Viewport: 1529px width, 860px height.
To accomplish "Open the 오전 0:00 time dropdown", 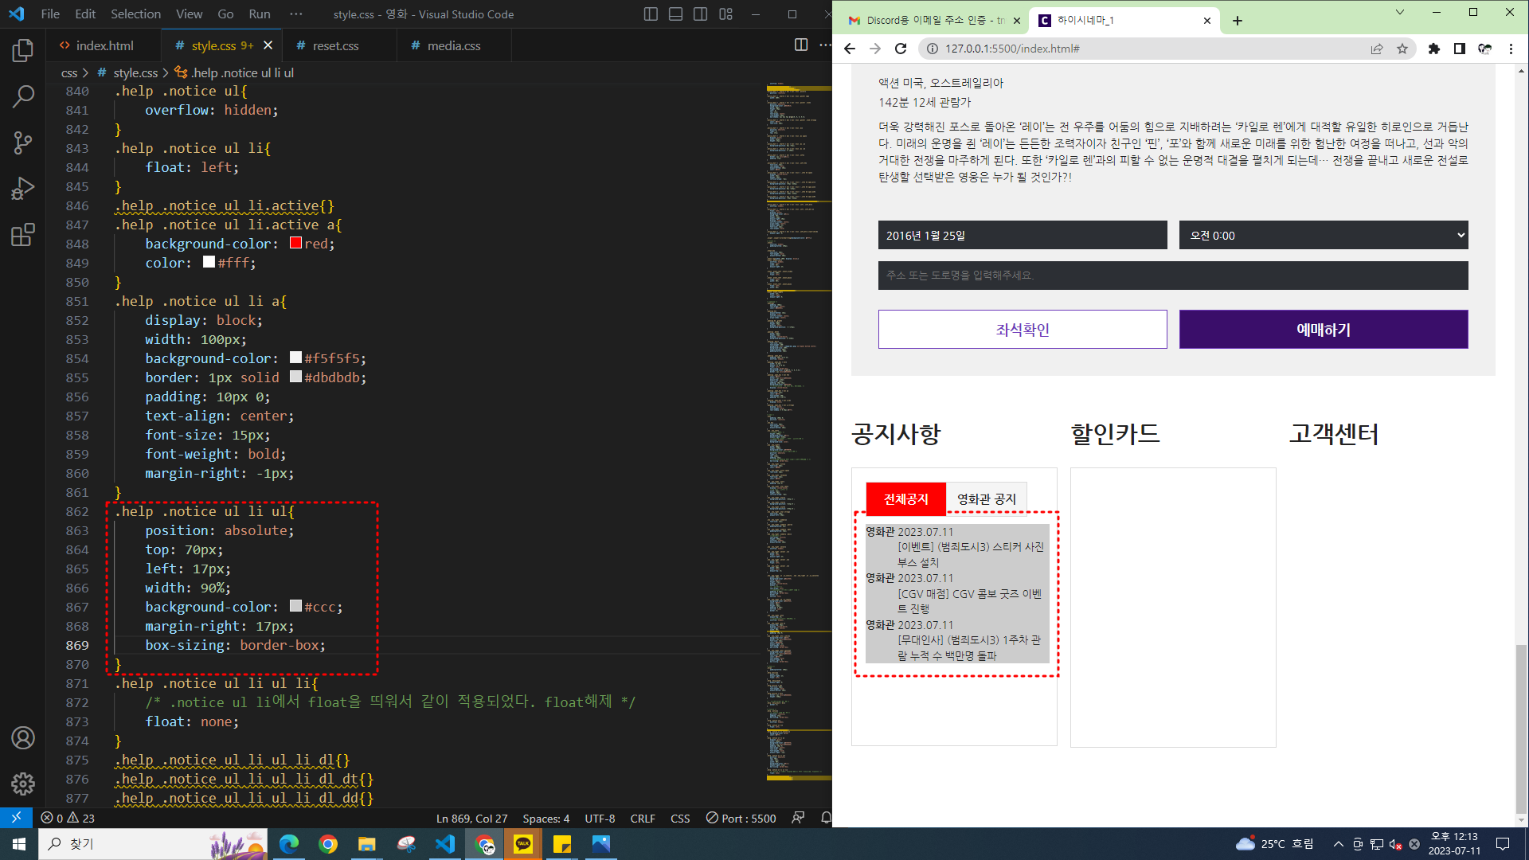I will [1324, 236].
